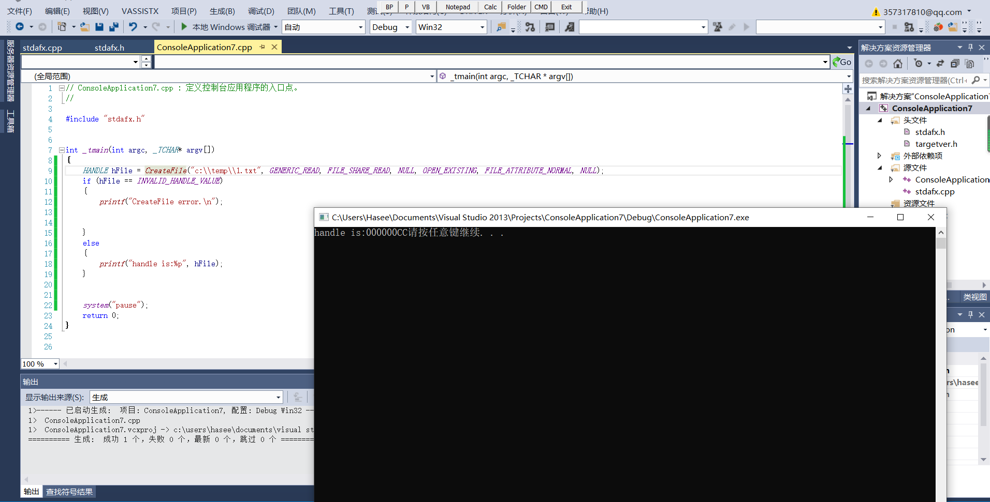Select stdafx.h in Solution Explorer tree
Viewport: 990px width, 502px height.
pyautogui.click(x=930, y=132)
